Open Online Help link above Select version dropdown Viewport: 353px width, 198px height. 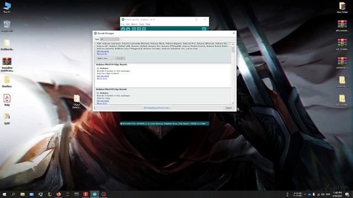click(103, 51)
